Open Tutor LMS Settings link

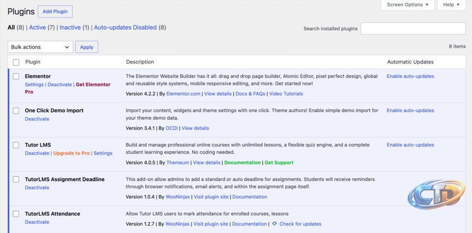click(x=103, y=154)
